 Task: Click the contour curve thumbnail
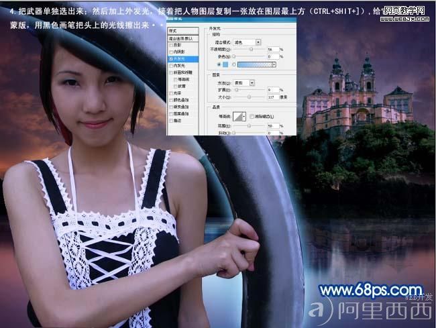[237, 117]
